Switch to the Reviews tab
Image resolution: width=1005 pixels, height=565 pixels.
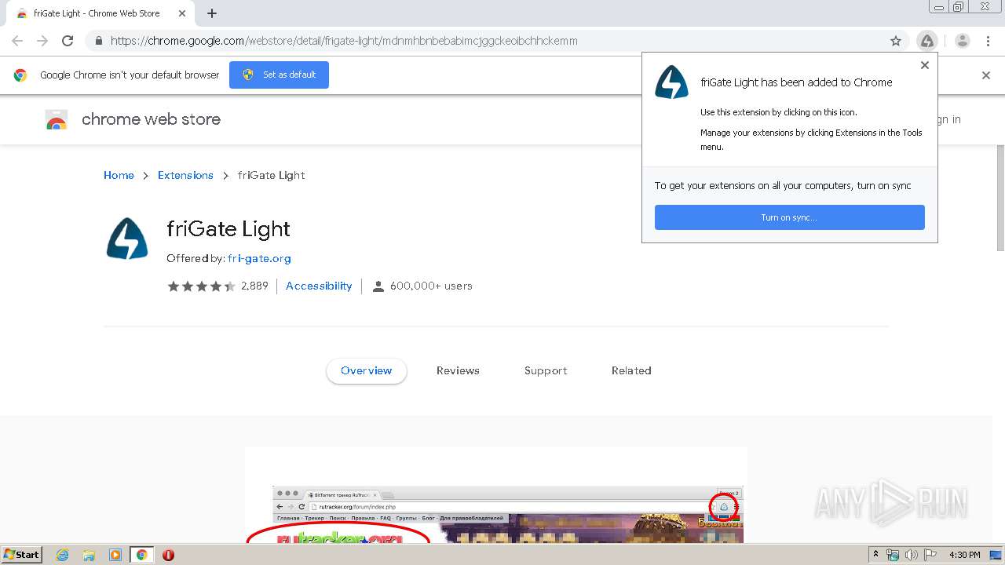coord(458,370)
